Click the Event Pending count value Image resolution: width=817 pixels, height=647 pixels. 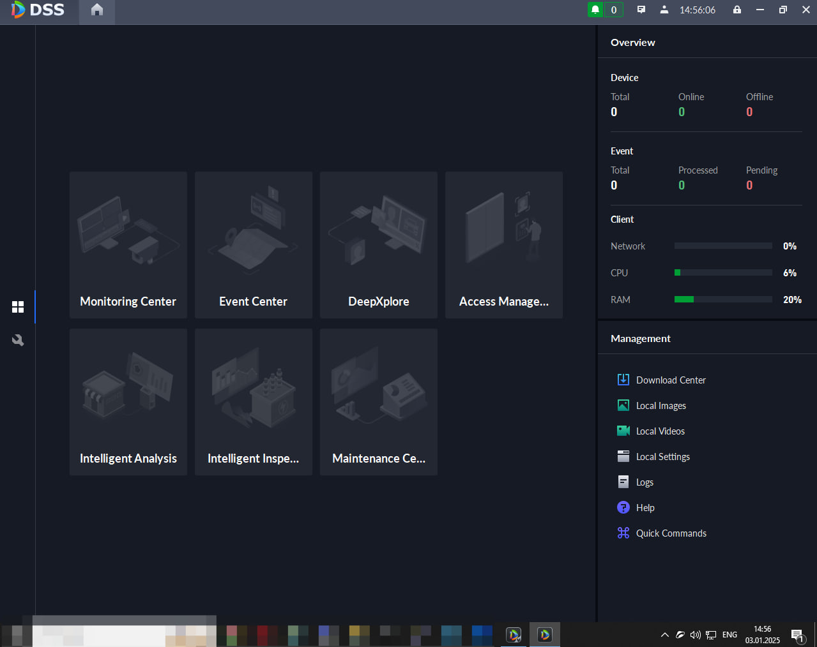[749, 185]
